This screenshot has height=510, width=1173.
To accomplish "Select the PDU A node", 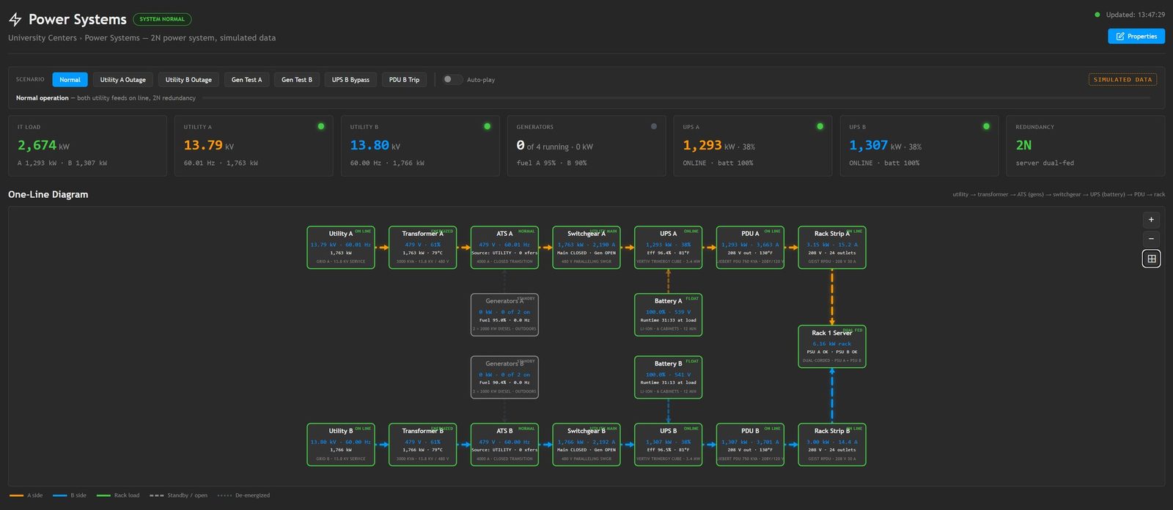I will pyautogui.click(x=750, y=247).
